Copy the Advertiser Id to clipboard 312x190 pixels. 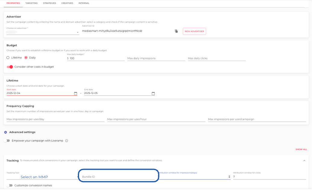(x=176, y=31)
